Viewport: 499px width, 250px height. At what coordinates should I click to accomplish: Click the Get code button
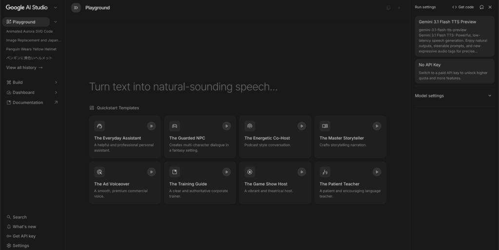pos(463,7)
